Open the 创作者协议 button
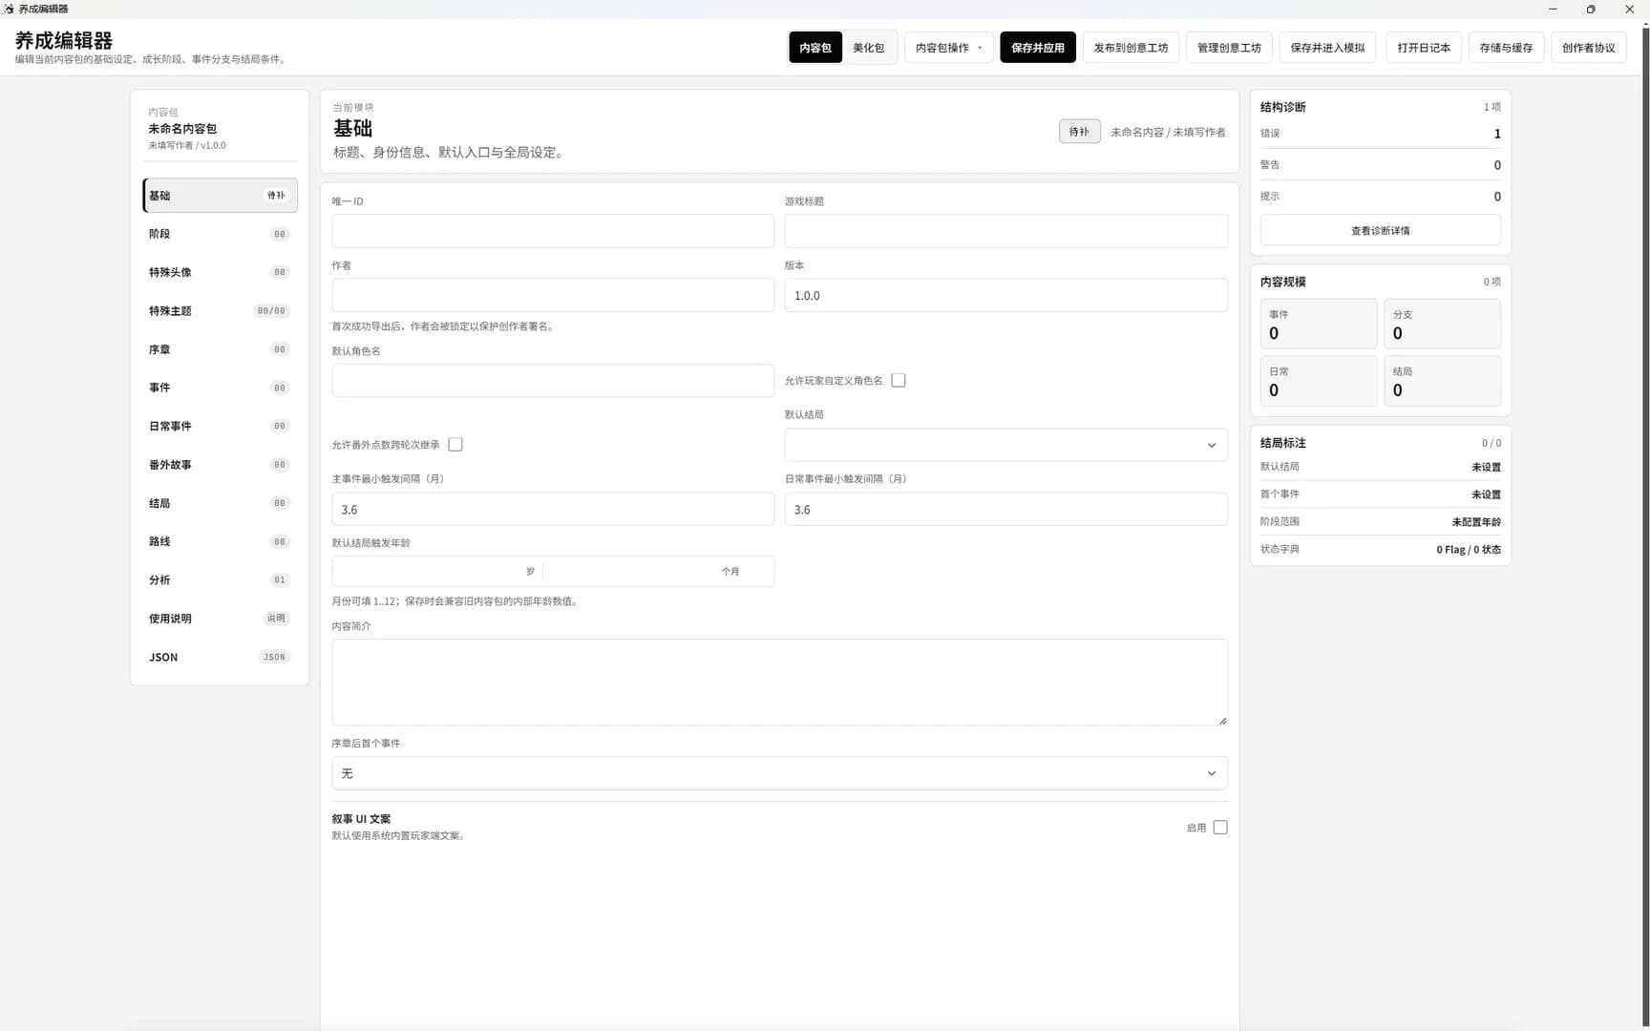 [1588, 48]
